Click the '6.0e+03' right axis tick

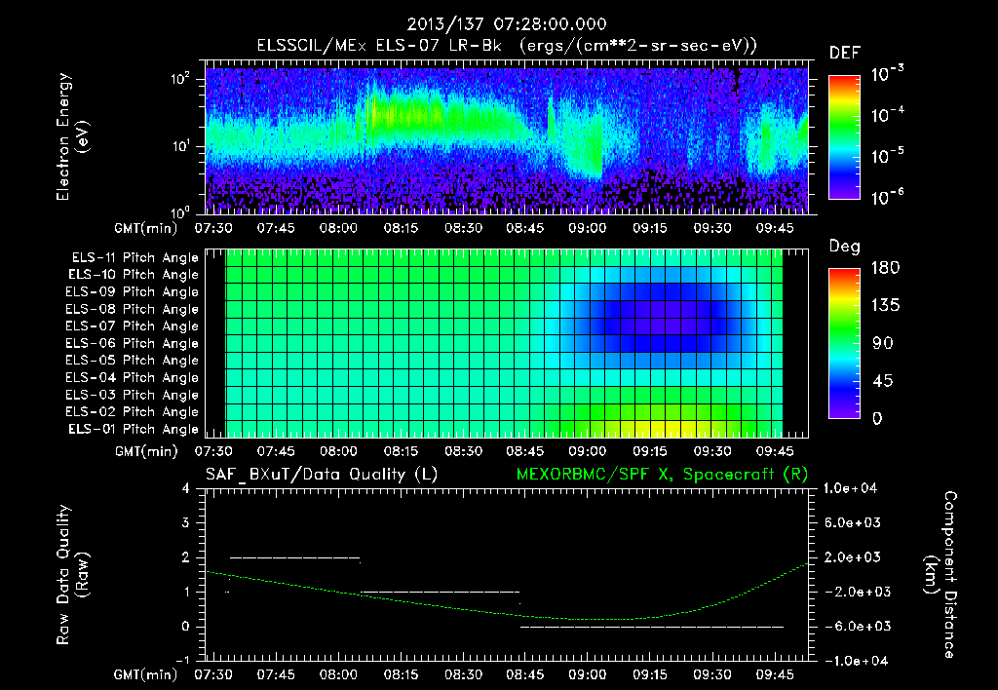853,522
